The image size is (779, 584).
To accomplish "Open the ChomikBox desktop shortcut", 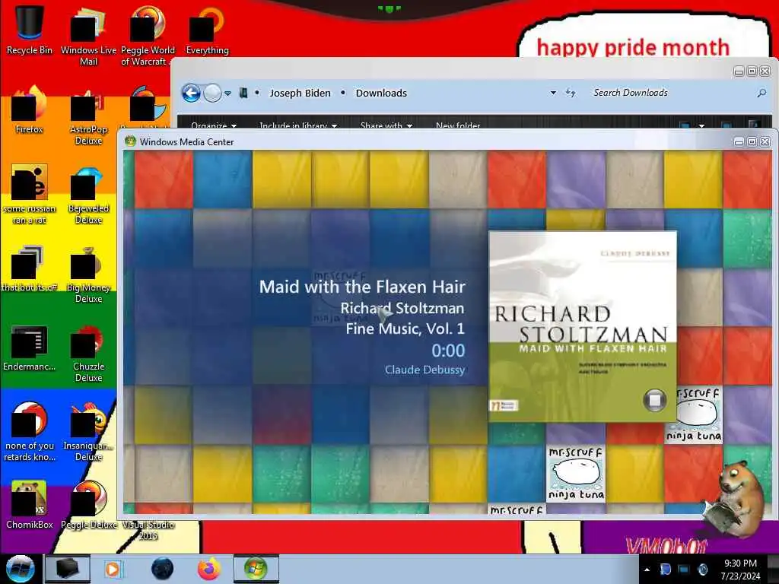I will [x=30, y=506].
